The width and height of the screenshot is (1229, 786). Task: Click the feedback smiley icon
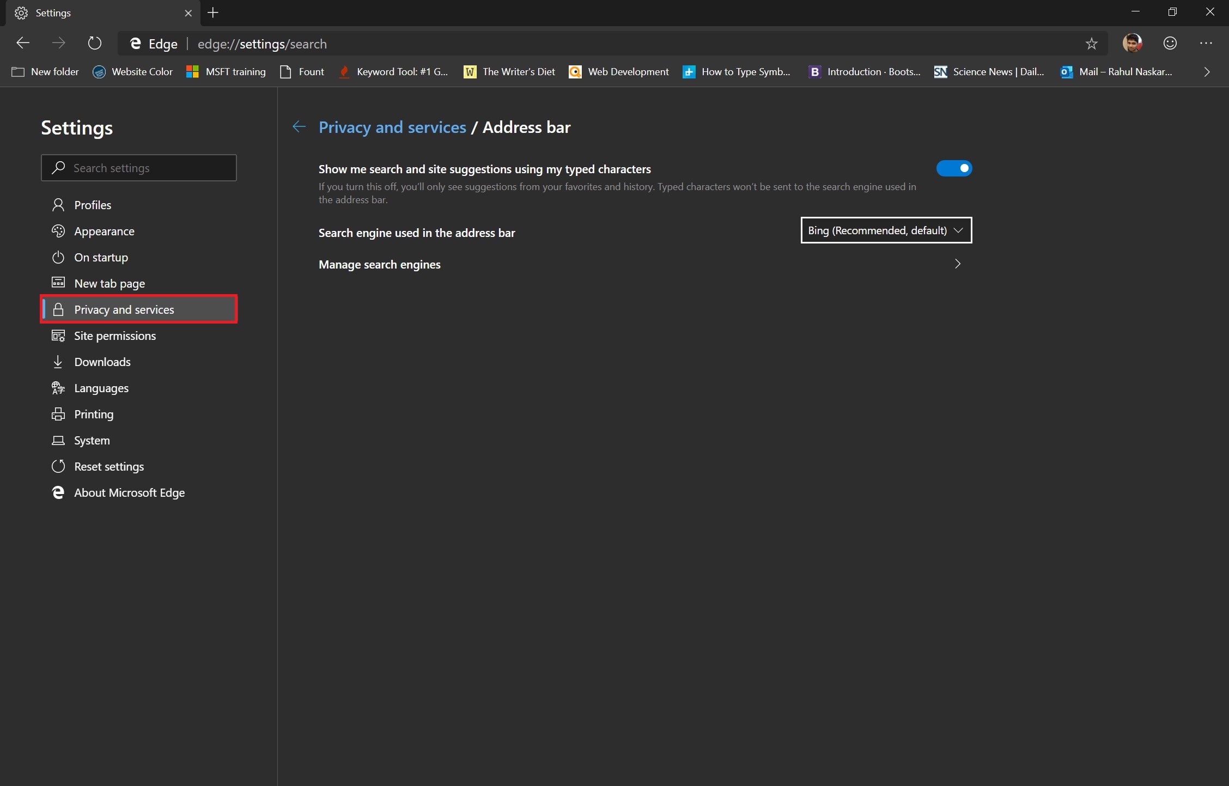pyautogui.click(x=1170, y=44)
